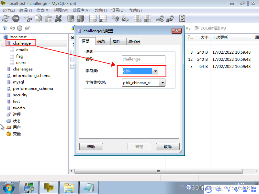The height and width of the screenshot is (194, 259).
Task: Open the 帮助(S) menu
Action: pyautogui.click(x=135, y=10)
